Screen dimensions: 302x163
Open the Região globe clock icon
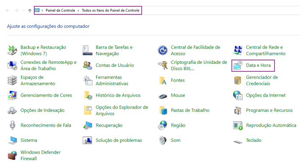pos(163,125)
